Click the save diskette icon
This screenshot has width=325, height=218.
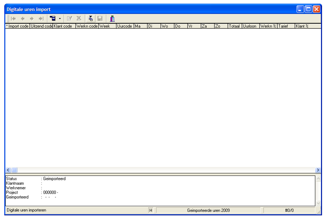pyautogui.click(x=99, y=19)
